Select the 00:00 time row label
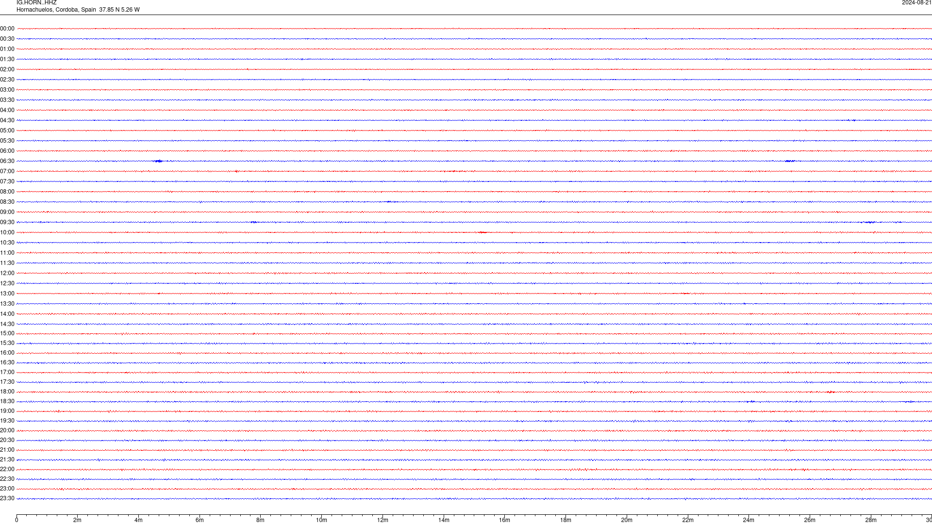932x524 pixels. [x=7, y=29]
